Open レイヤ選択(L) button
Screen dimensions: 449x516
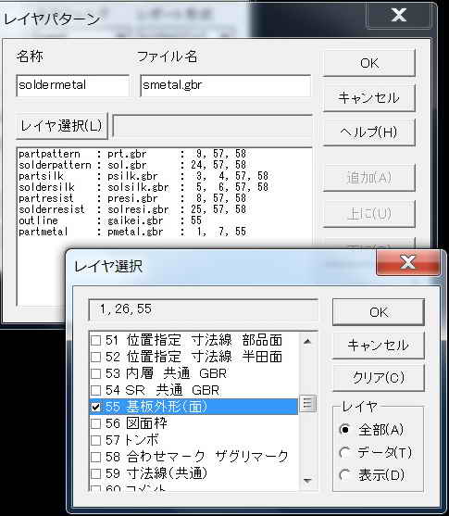pyautogui.click(x=61, y=126)
